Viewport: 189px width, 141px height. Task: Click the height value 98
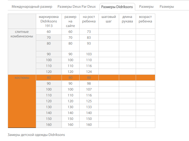89,84
